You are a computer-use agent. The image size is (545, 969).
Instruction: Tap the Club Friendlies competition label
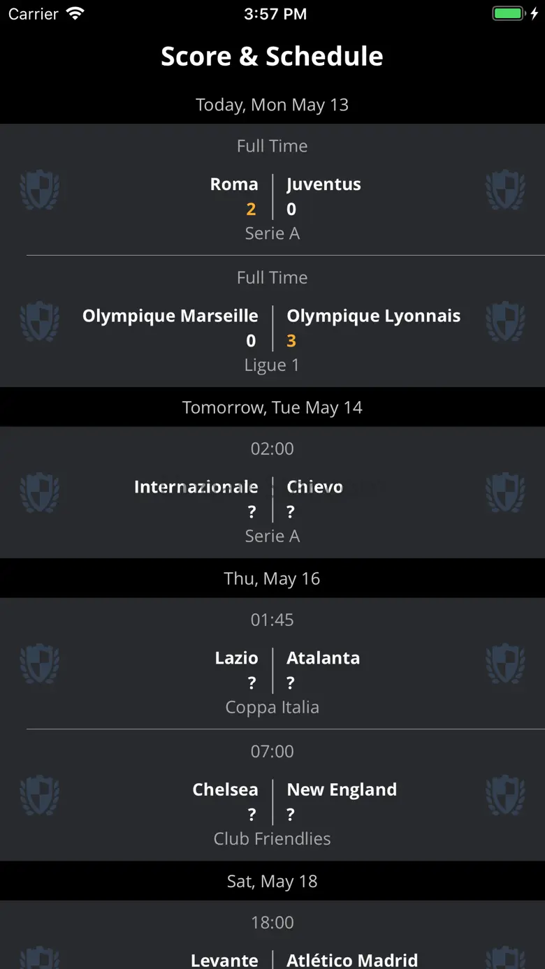tap(272, 838)
